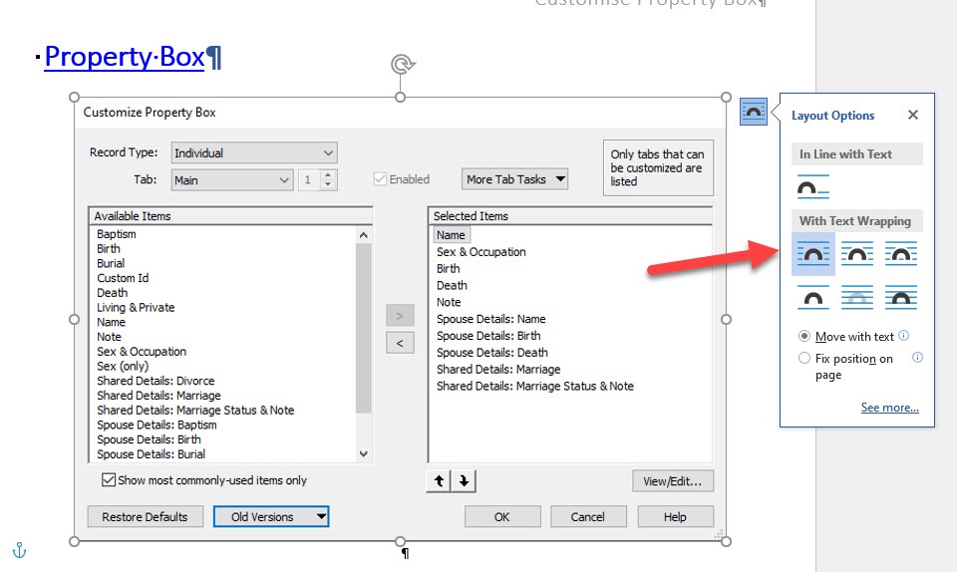
Task: Select Baptism in Available Items
Action: point(117,234)
